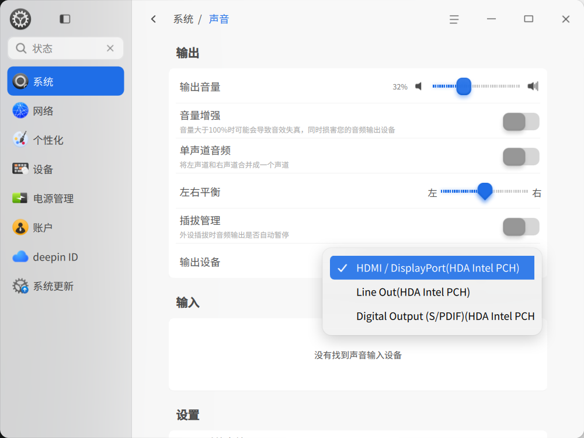Select HDMI / DisplayPort output device
The width and height of the screenshot is (584, 438).
point(432,268)
